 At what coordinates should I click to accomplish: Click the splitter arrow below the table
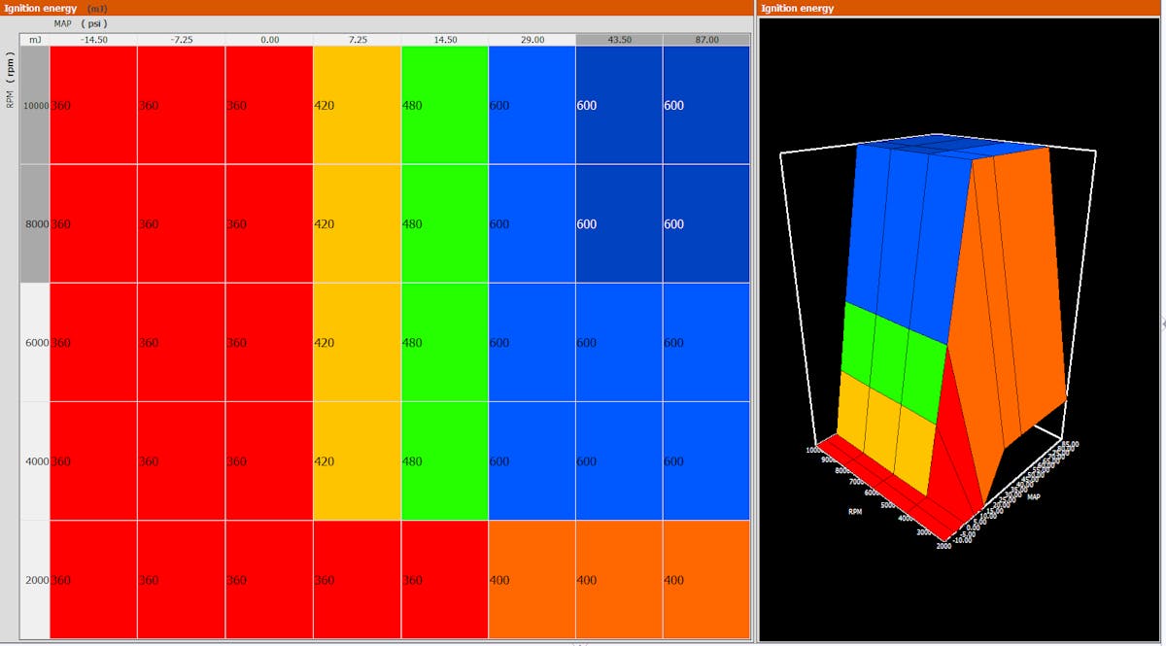580,643
